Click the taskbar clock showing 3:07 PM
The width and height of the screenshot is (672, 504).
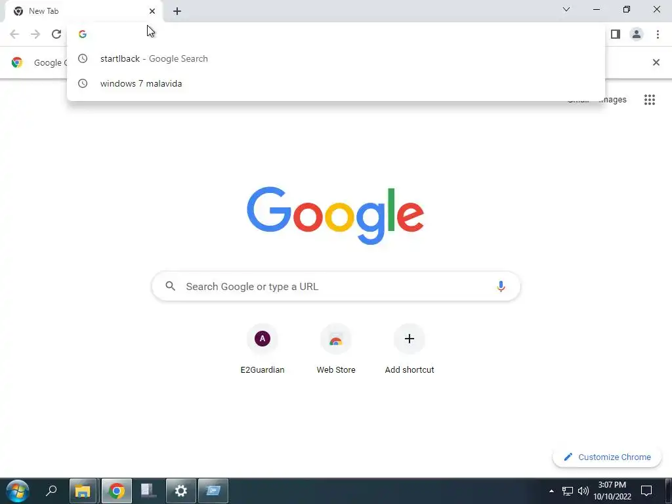(612, 491)
